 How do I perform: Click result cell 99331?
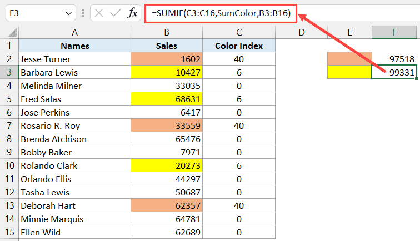click(394, 72)
